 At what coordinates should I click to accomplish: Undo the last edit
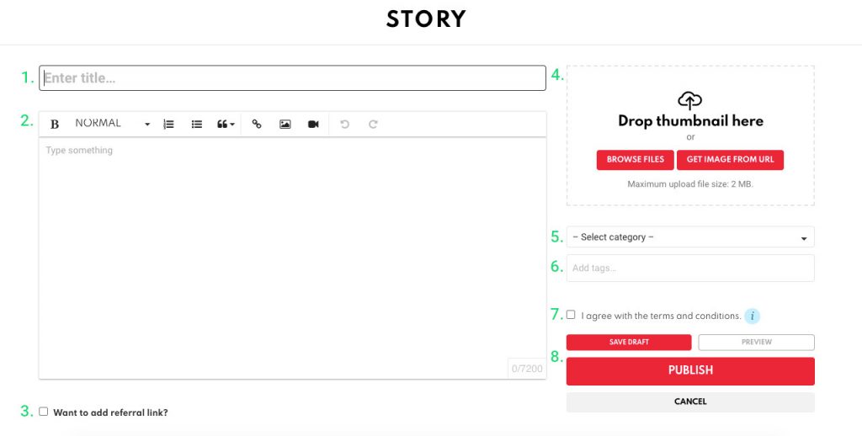[344, 125]
